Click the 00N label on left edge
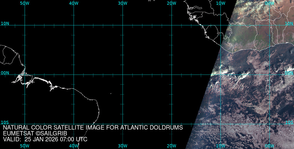Viewport: 294px width, 149px height. [5, 73]
